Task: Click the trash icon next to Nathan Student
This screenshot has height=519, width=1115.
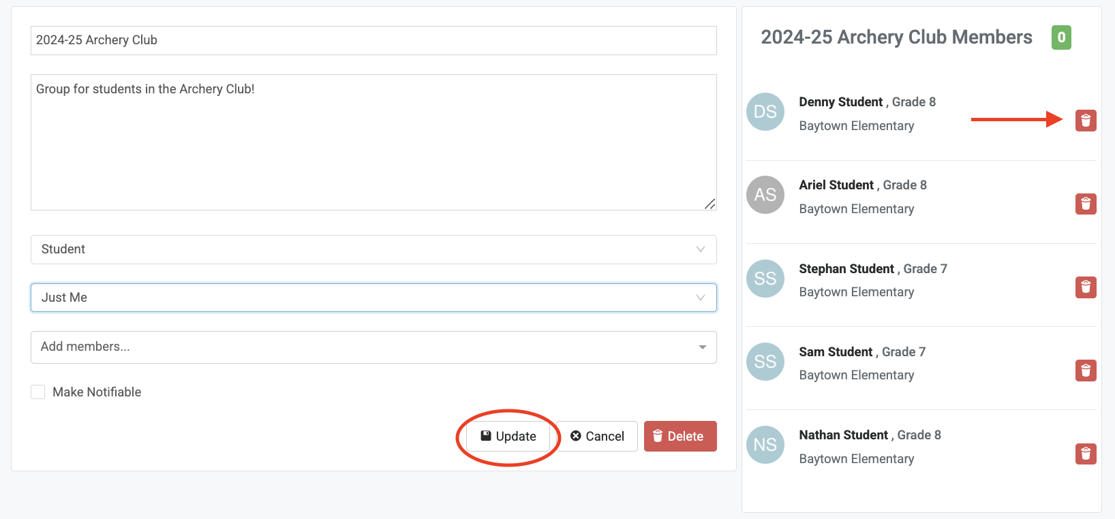Action: (x=1085, y=454)
